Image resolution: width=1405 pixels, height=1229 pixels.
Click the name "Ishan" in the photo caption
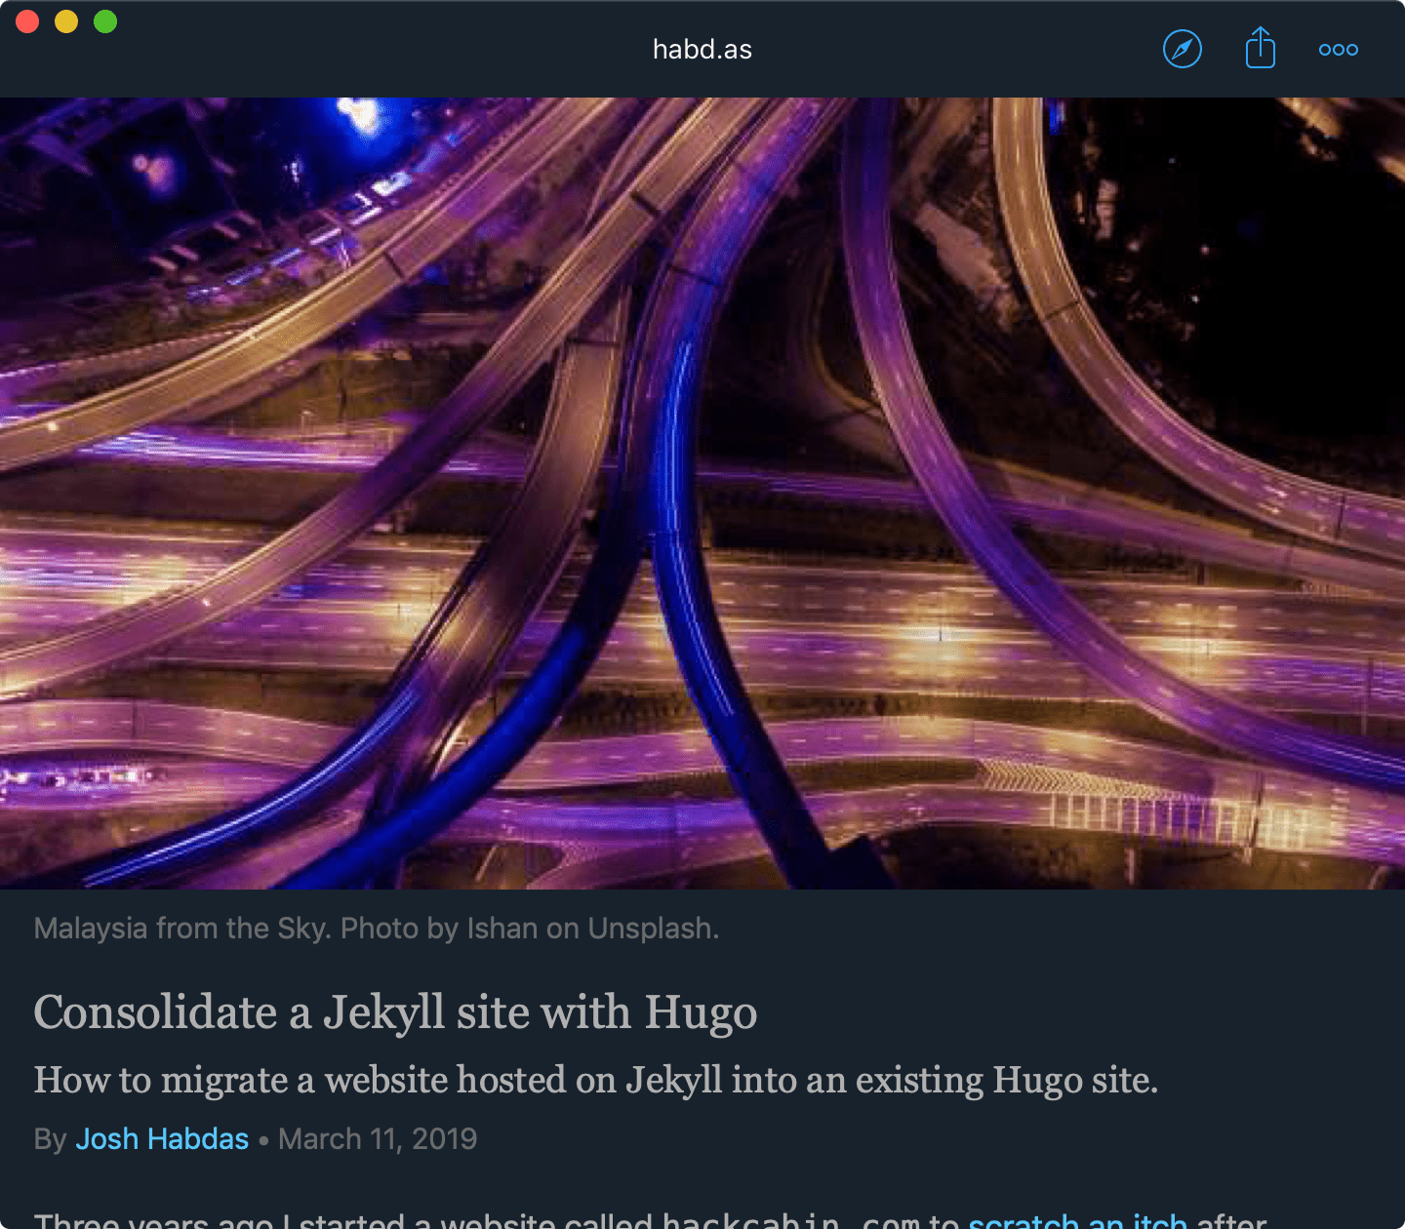502,929
